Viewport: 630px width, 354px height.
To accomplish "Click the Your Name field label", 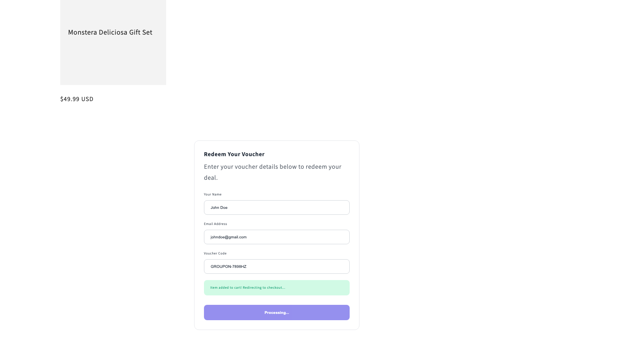I will point(213,194).
